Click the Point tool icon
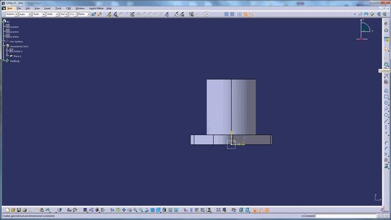Screen dimensions: 391x220 pos(386,133)
